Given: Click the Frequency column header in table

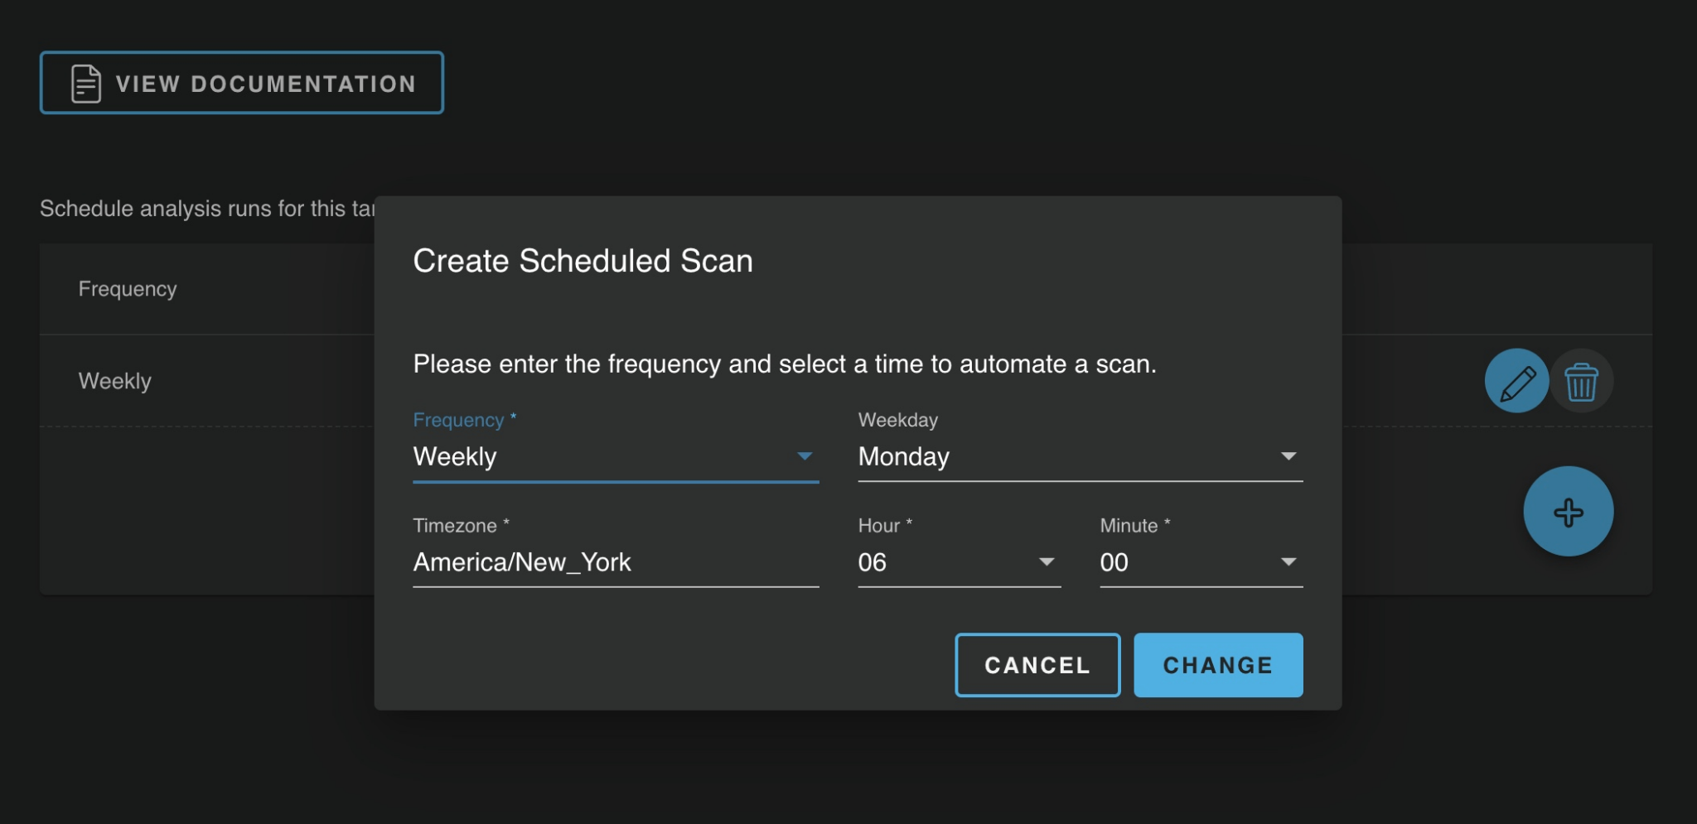Looking at the screenshot, I should [128, 289].
